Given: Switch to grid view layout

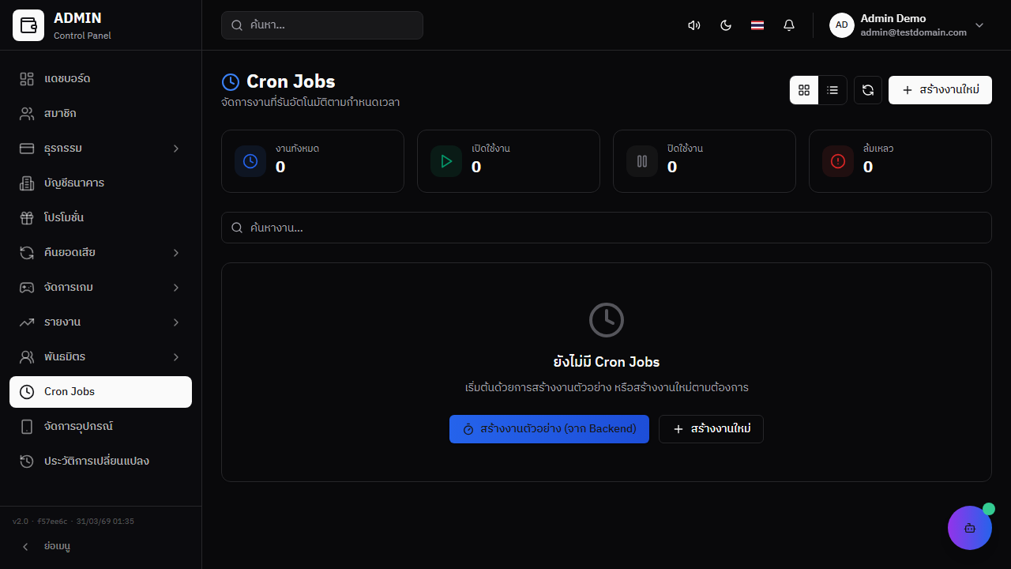Looking at the screenshot, I should click(803, 89).
